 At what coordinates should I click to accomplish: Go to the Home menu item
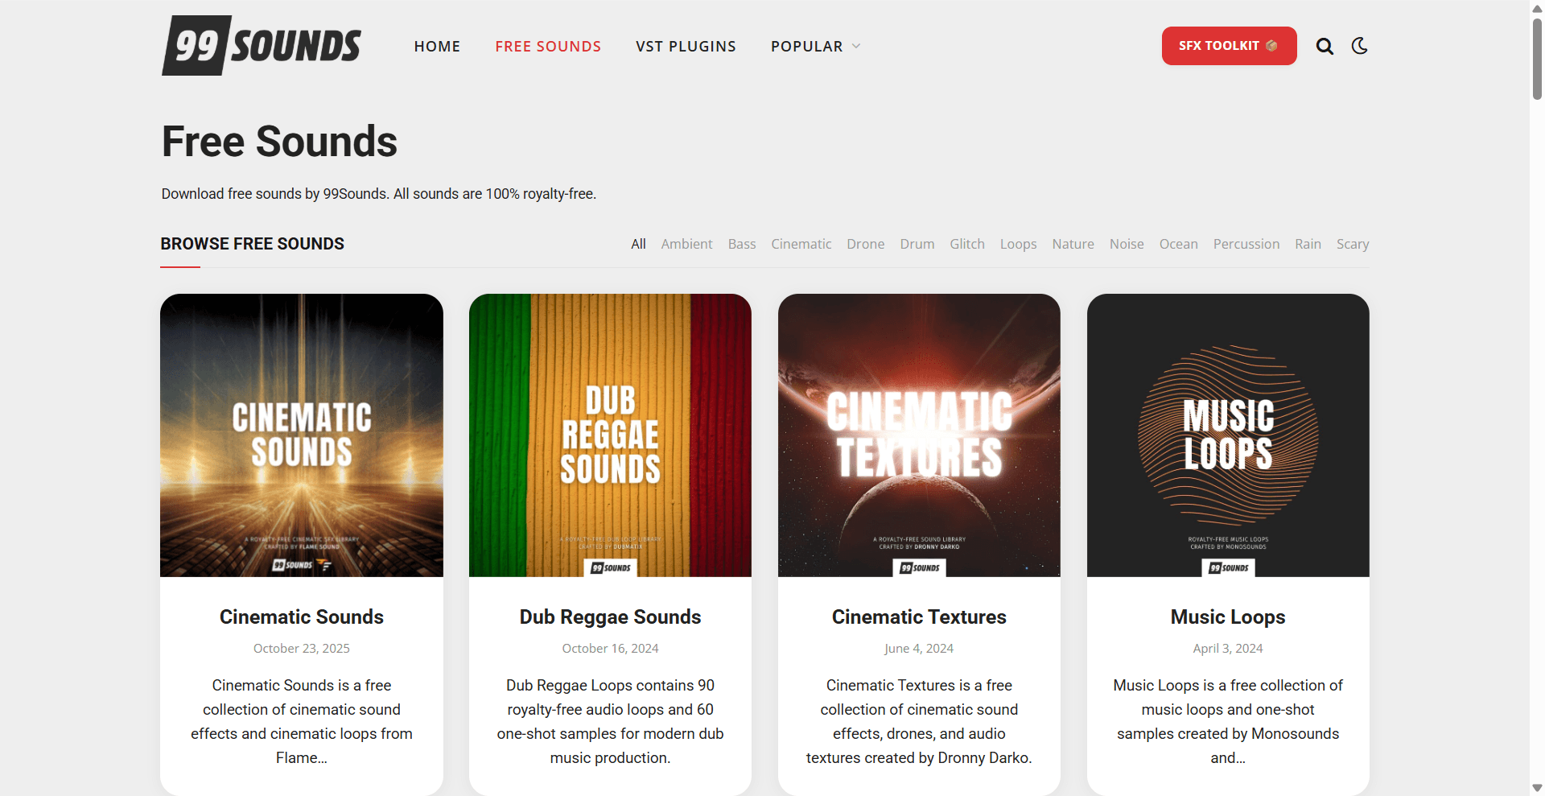point(437,47)
